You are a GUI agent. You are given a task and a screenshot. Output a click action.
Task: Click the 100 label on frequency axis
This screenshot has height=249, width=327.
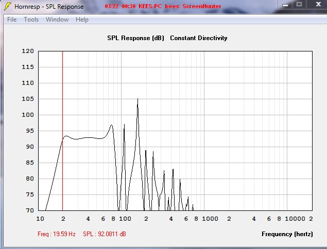pyautogui.click(x=125, y=219)
